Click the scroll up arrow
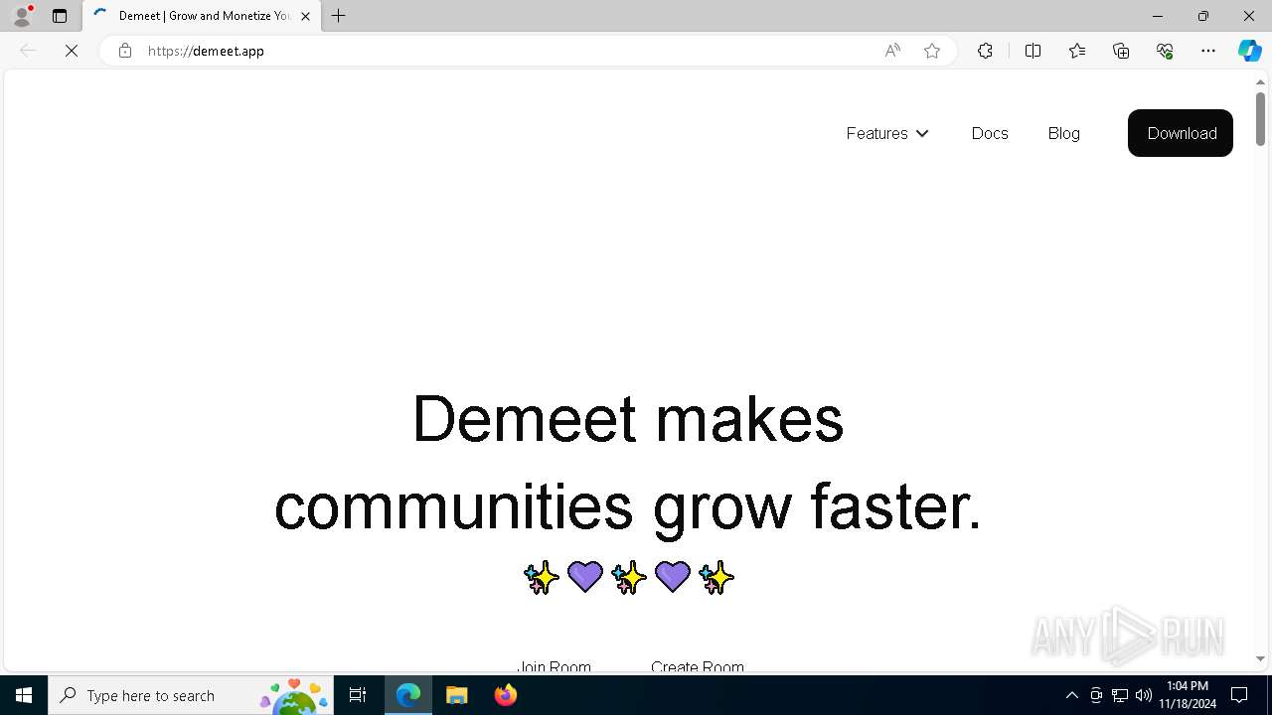Image resolution: width=1272 pixels, height=715 pixels. [x=1260, y=81]
